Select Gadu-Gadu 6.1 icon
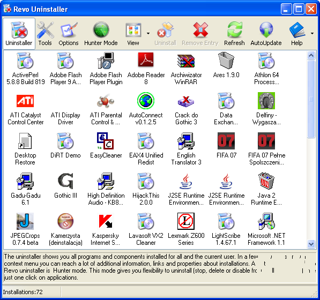Image resolution: width=320 pixels, height=300 pixels. click(x=25, y=181)
